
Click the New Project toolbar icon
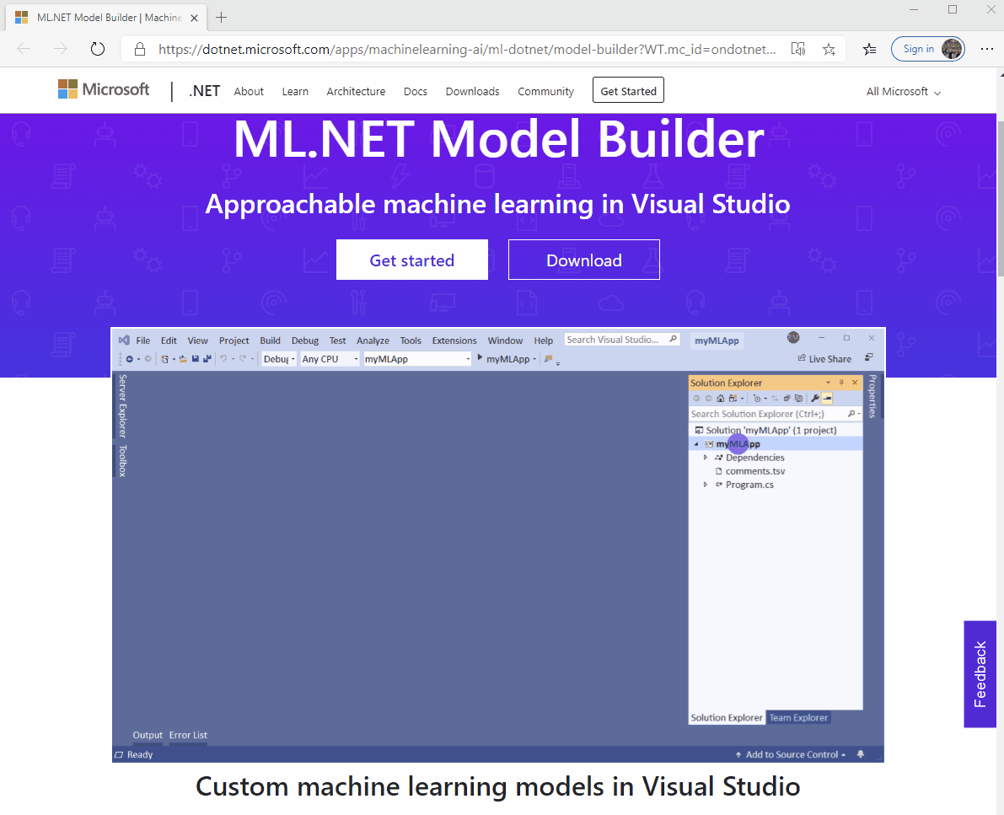click(x=165, y=359)
